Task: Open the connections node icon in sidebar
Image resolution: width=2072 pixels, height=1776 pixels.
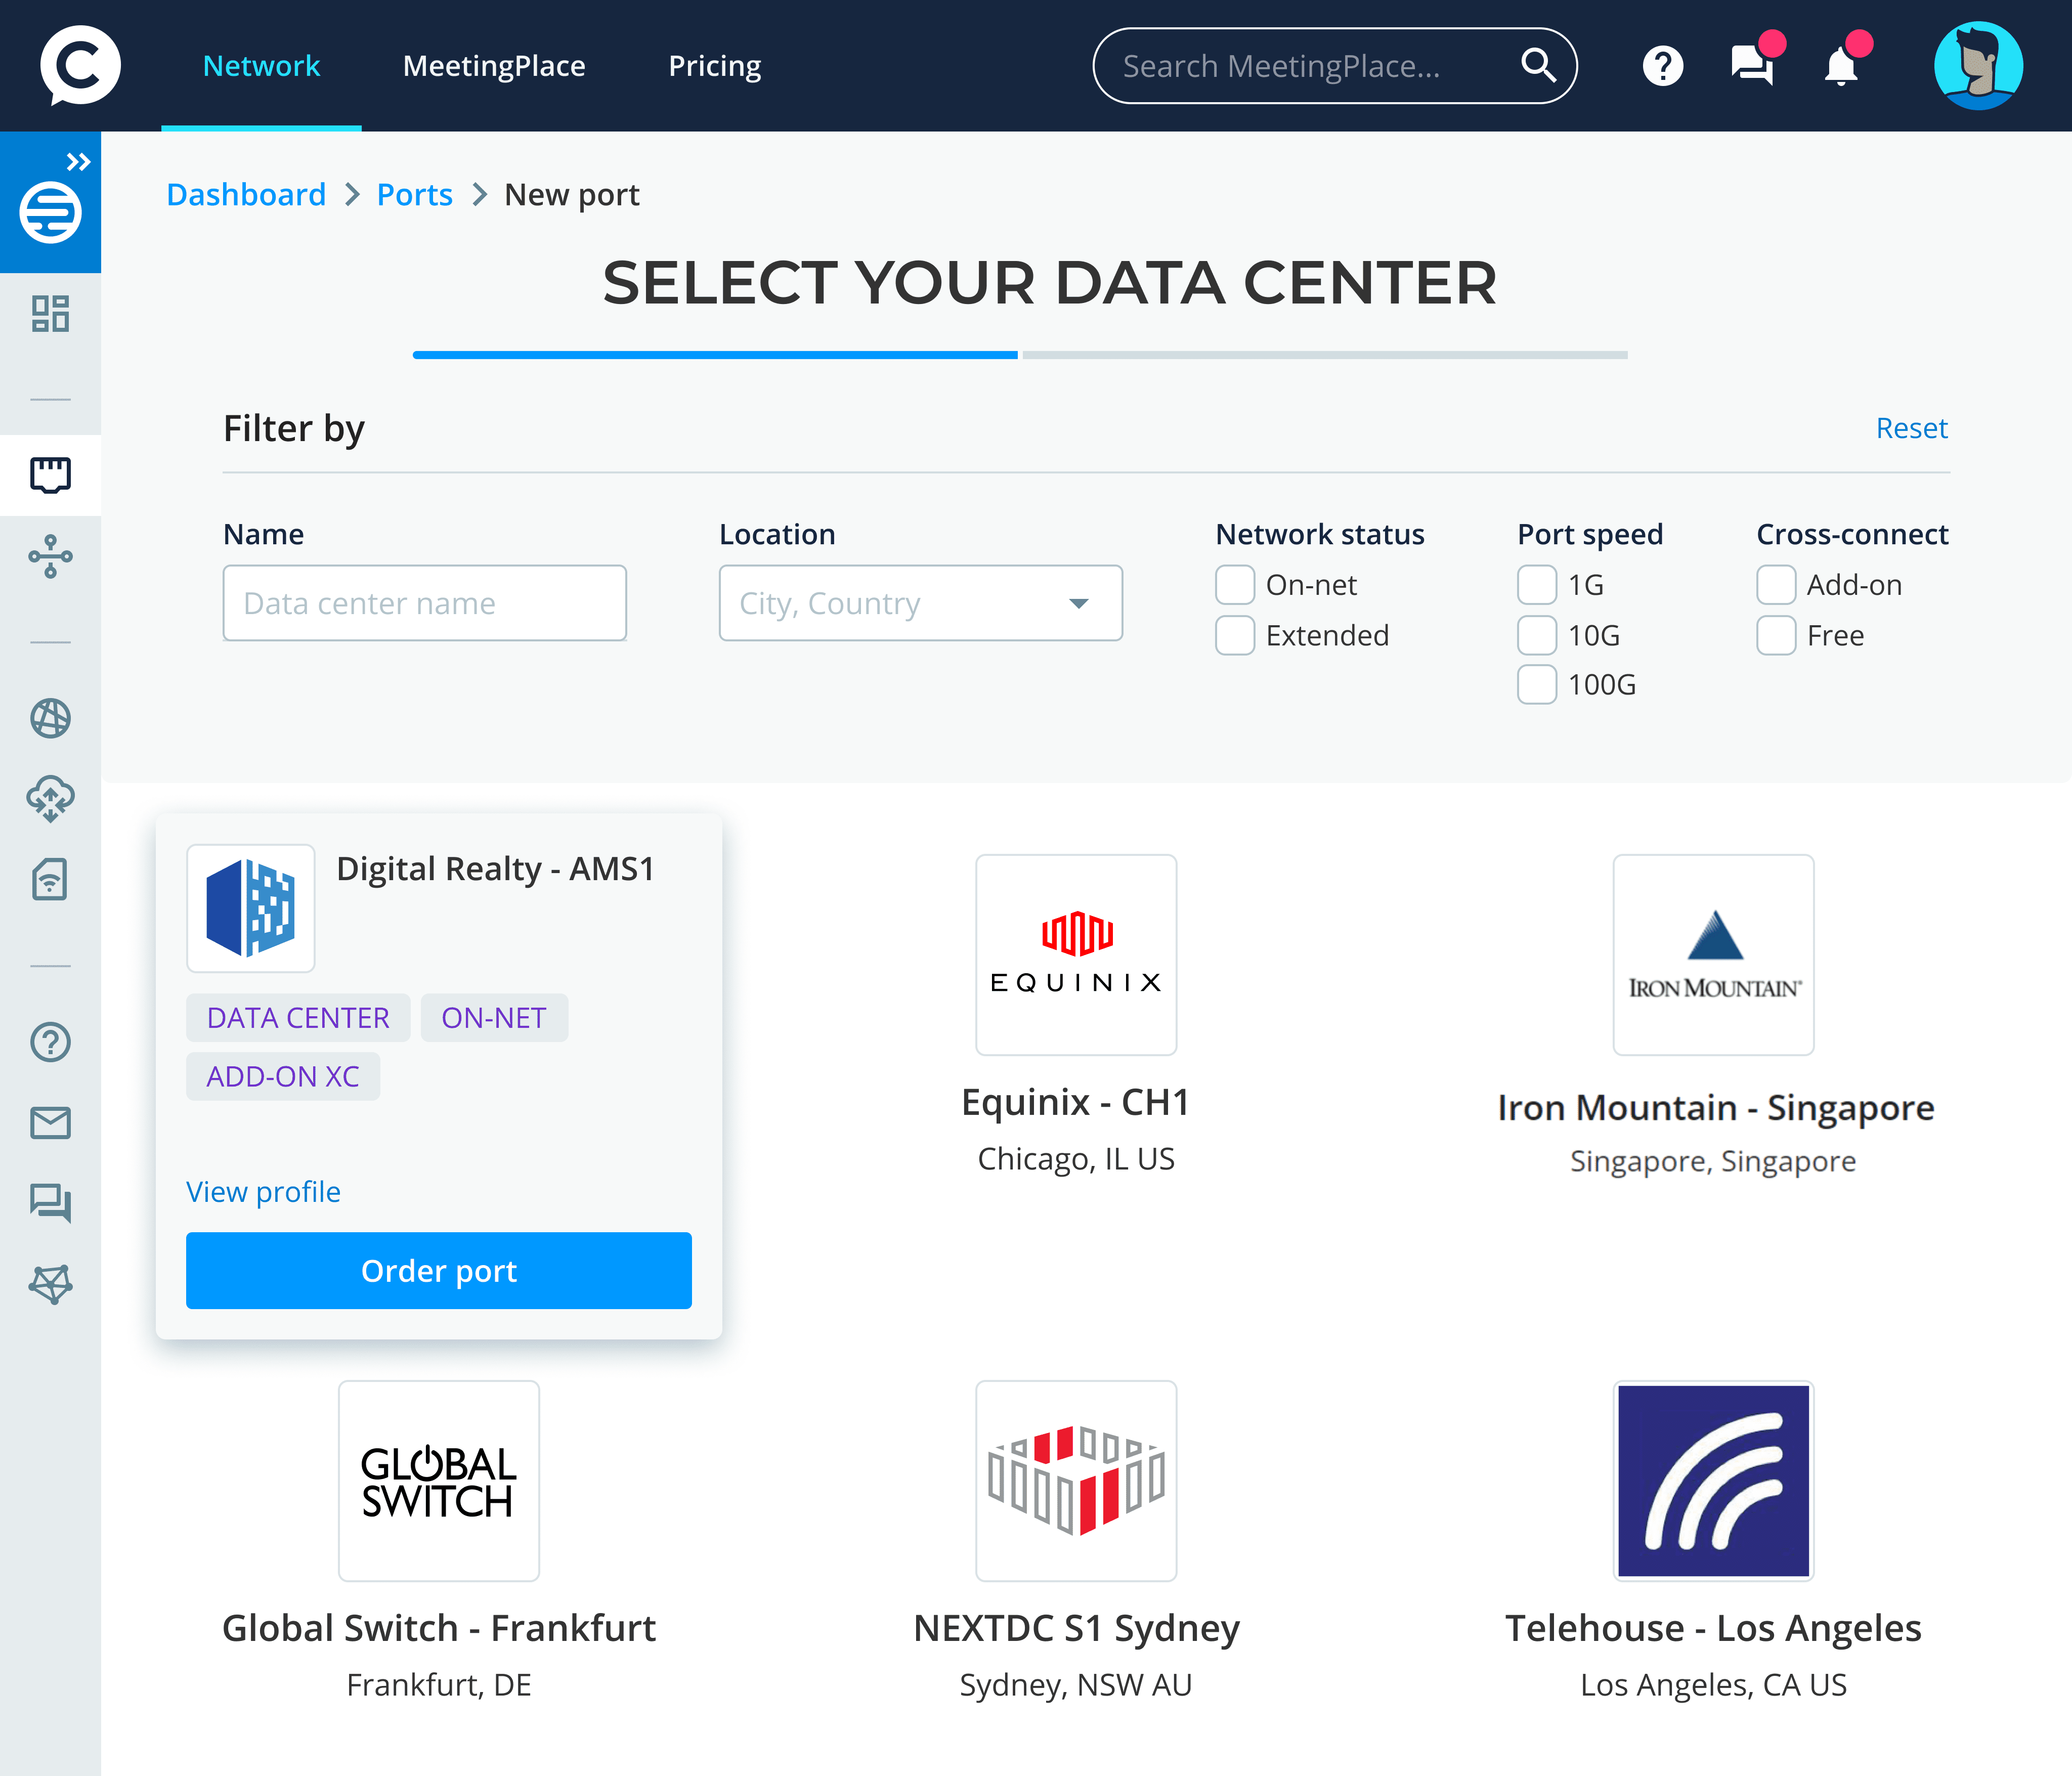Action: (x=50, y=556)
